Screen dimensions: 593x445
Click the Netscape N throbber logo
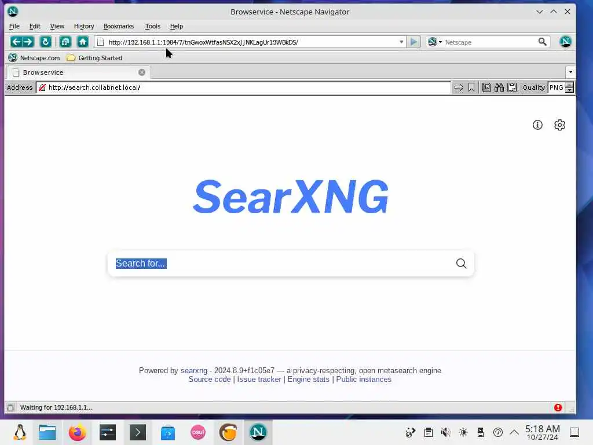565,42
